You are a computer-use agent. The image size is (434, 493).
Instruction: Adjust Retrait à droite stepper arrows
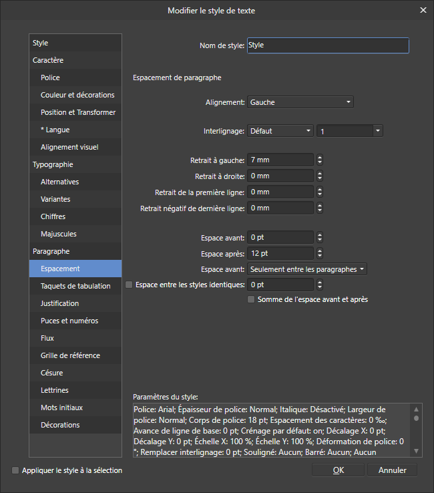(x=320, y=176)
